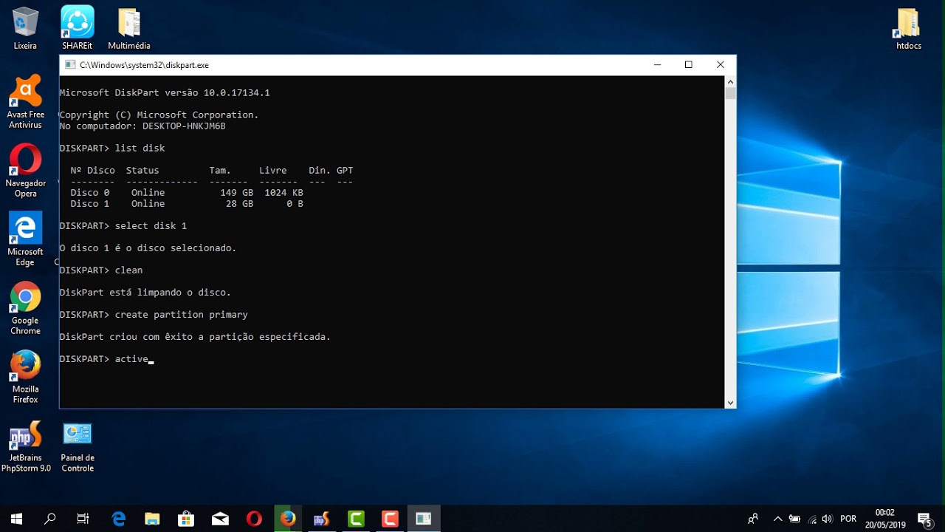The image size is (945, 532).
Task: Open File Explorer from the taskbar
Action: tap(152, 519)
